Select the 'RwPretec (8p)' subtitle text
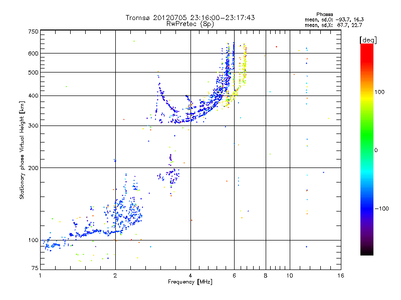Image resolution: width=401 pixels, height=300 pixels. (190, 24)
